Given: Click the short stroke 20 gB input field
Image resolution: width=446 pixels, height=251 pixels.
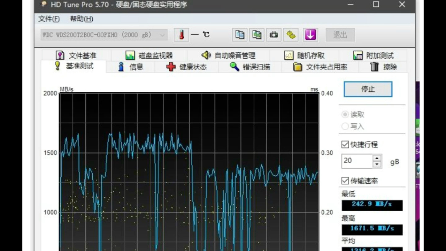Looking at the screenshot, I should 357,161.
